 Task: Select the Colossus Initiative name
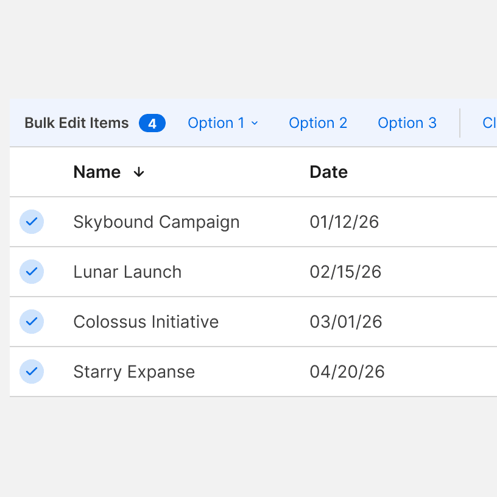click(146, 322)
